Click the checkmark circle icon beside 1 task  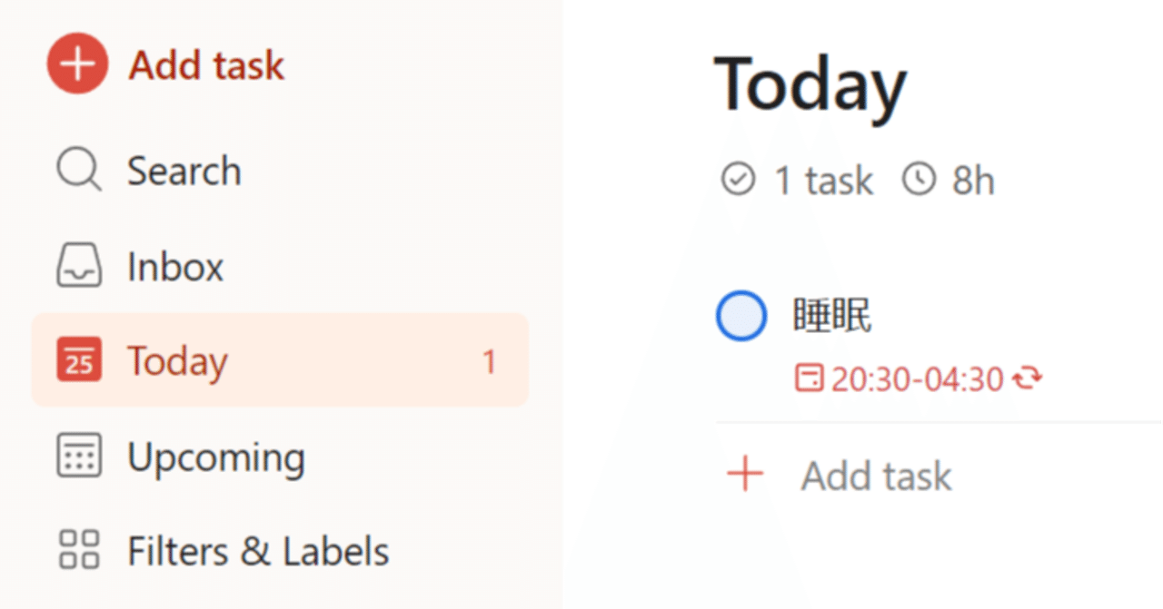click(738, 180)
